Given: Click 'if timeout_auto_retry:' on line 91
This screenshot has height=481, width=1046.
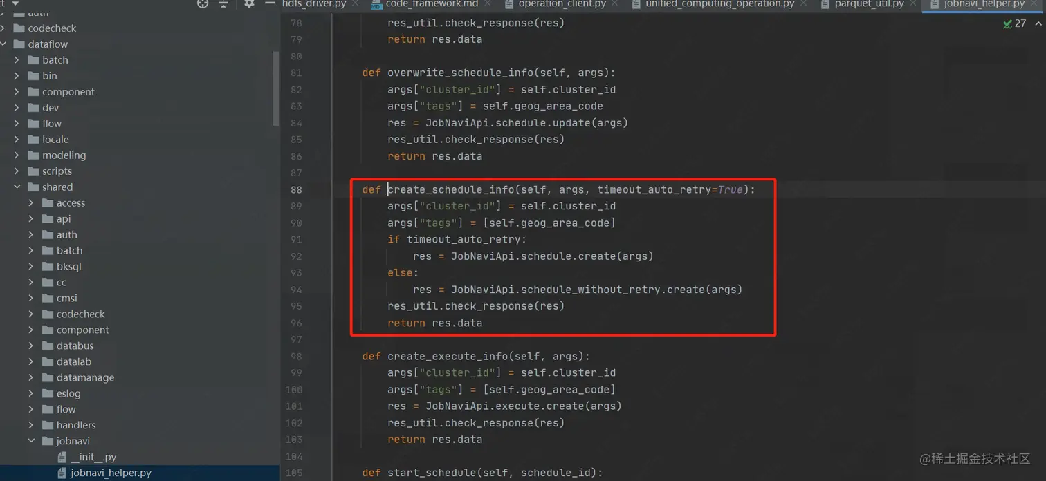Looking at the screenshot, I should (x=457, y=240).
